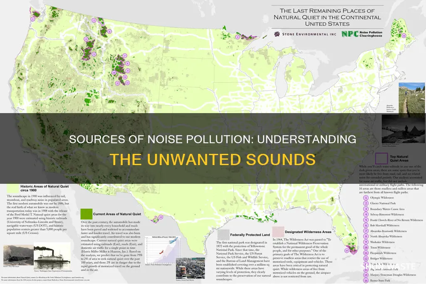Click map marker 12 on the map
The image size is (426, 284).
click(x=117, y=83)
